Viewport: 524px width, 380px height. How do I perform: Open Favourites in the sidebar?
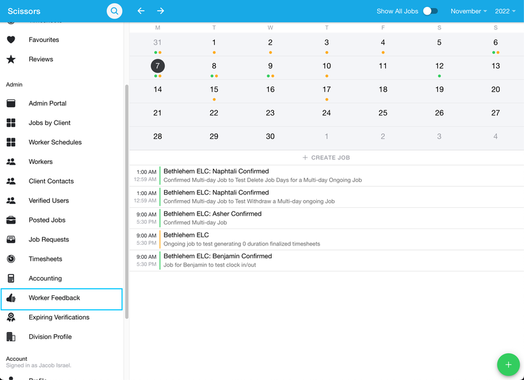point(62,40)
